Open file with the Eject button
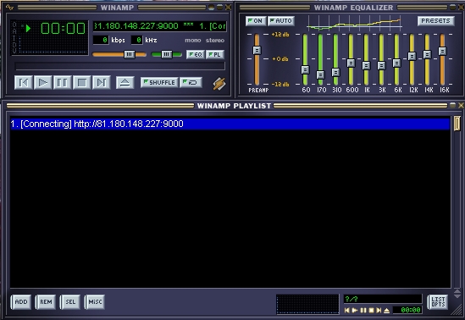465x320 pixels. click(125, 83)
